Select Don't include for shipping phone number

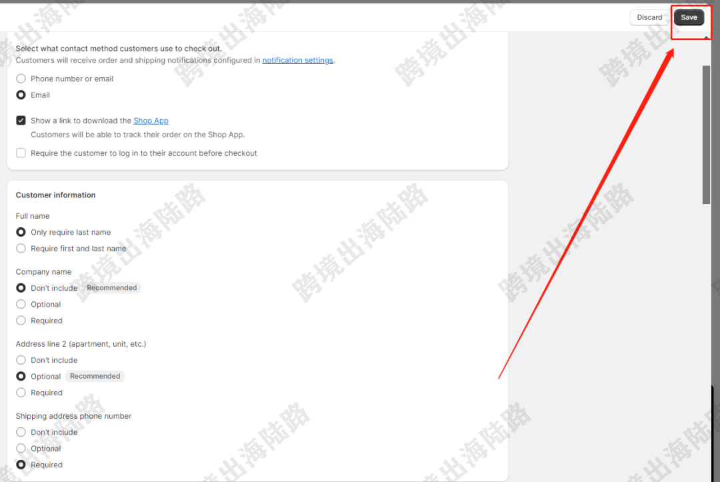[21, 432]
